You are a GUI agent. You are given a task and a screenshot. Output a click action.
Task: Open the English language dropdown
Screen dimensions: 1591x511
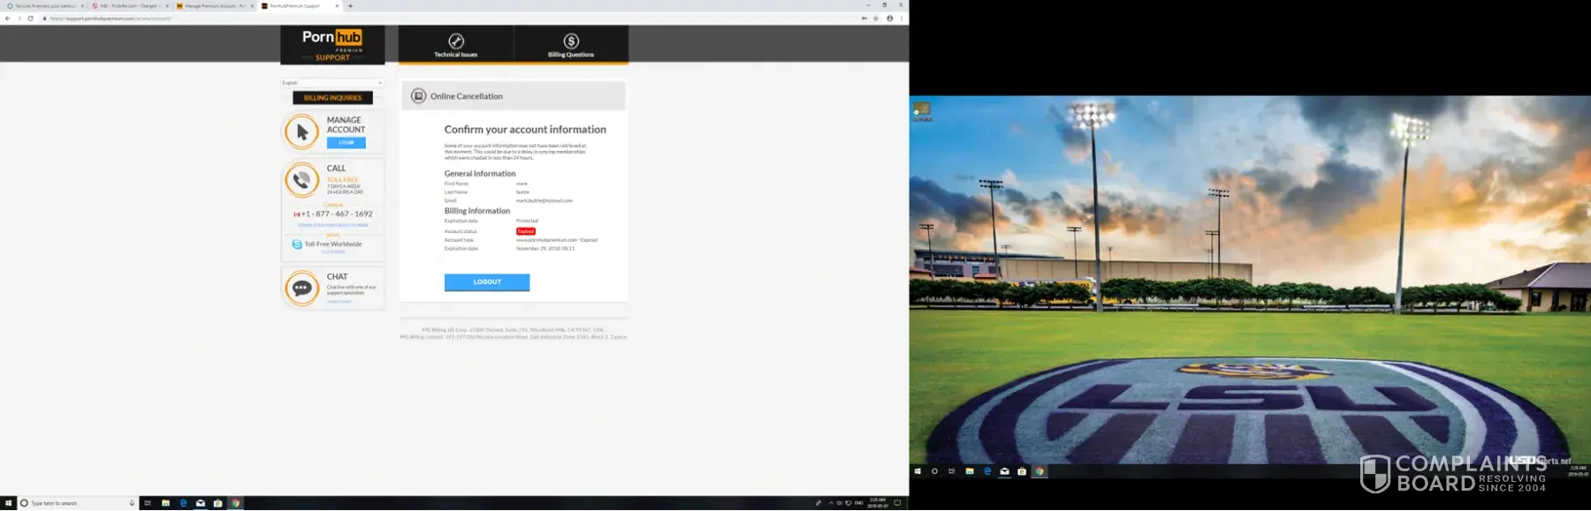pos(332,83)
